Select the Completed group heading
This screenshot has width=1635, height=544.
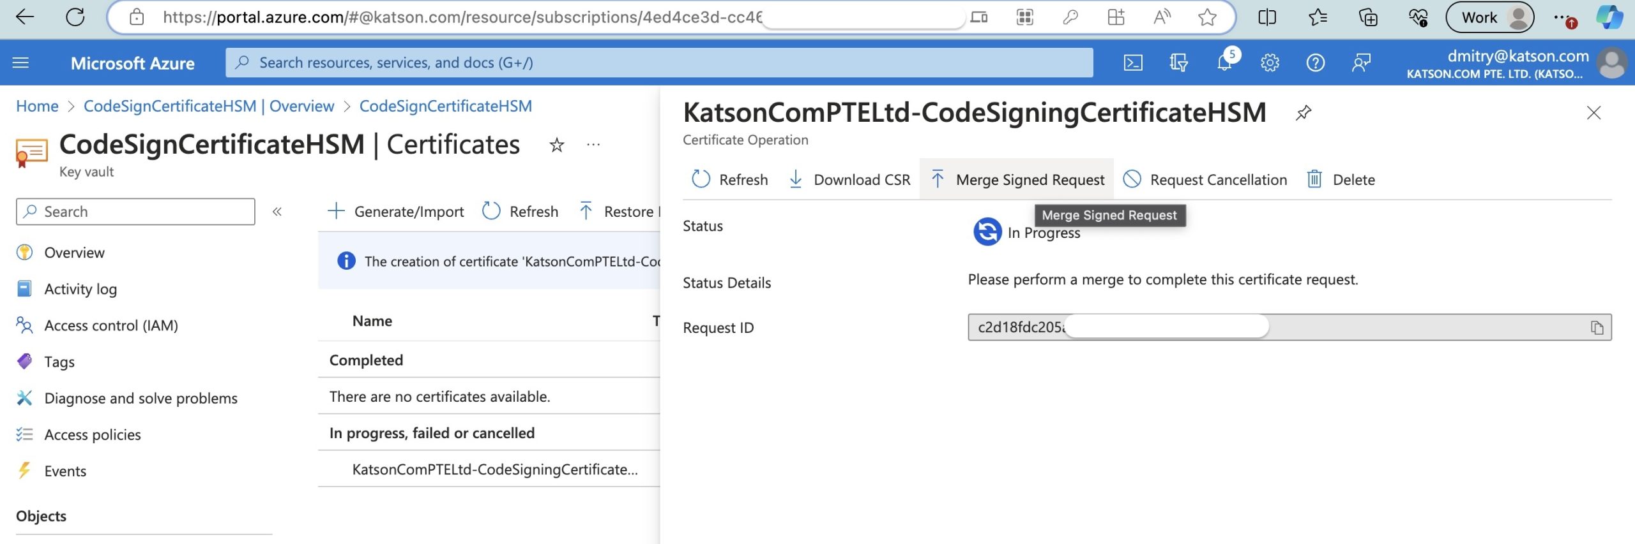pos(366,360)
